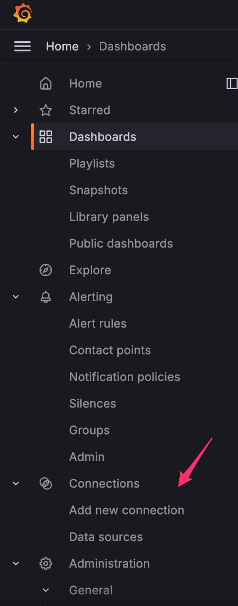Click the Dashboards grid icon
This screenshot has height=606, width=238.
coord(46,137)
